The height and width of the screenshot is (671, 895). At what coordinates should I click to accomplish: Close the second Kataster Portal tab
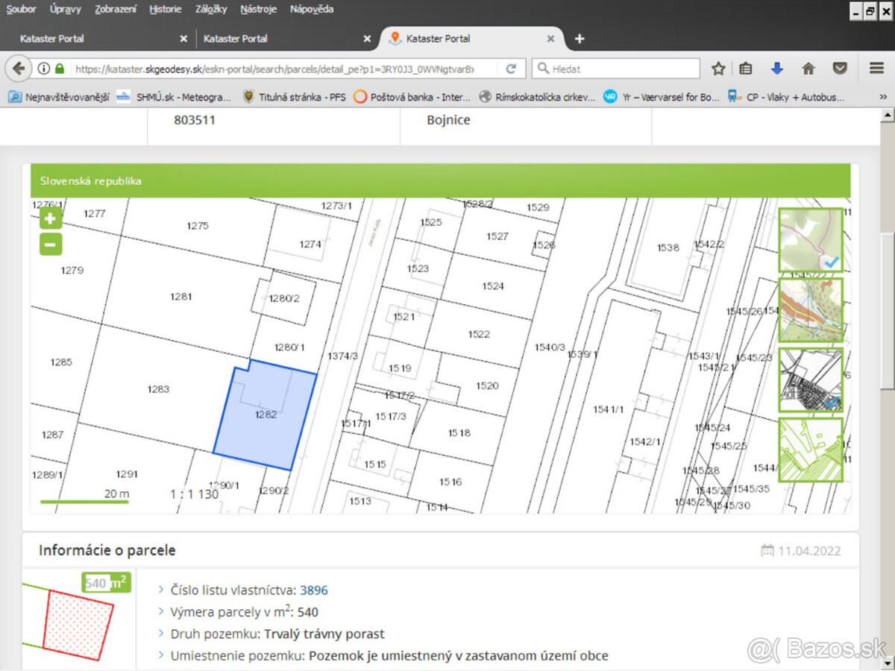(367, 39)
